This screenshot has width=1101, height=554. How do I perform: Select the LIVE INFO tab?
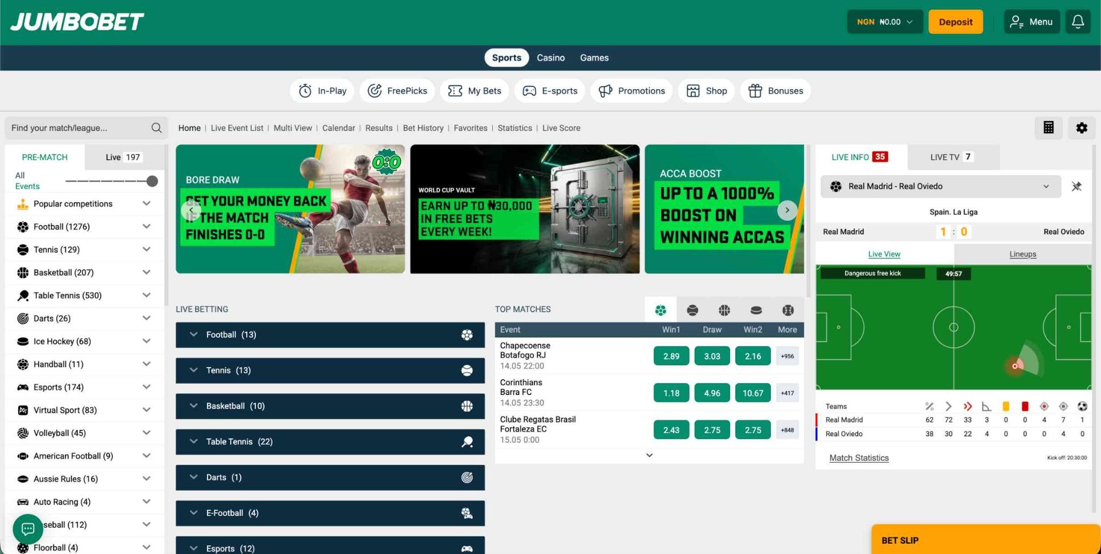(x=861, y=157)
